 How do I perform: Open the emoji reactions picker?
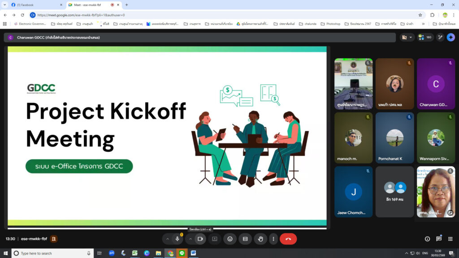(x=230, y=239)
